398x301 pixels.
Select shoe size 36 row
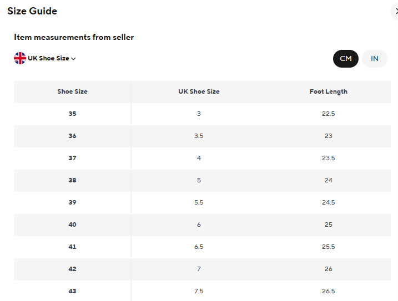202,136
